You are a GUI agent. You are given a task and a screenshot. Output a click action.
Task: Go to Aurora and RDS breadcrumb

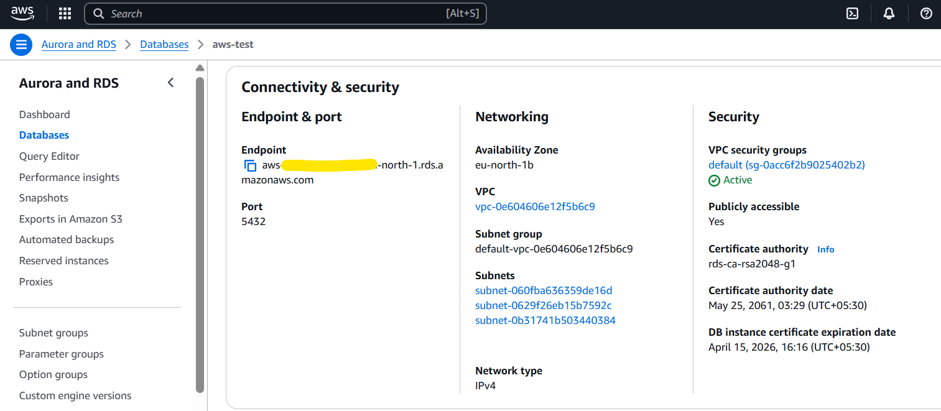tap(78, 45)
